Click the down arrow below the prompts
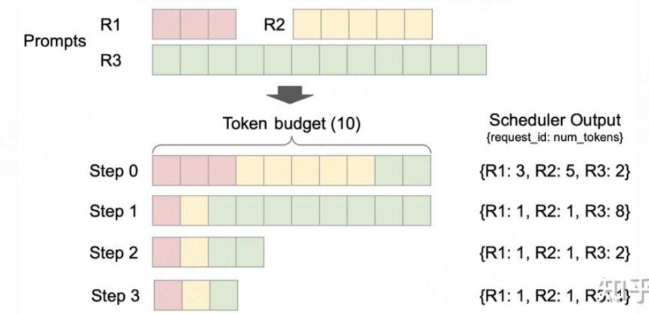 click(290, 94)
